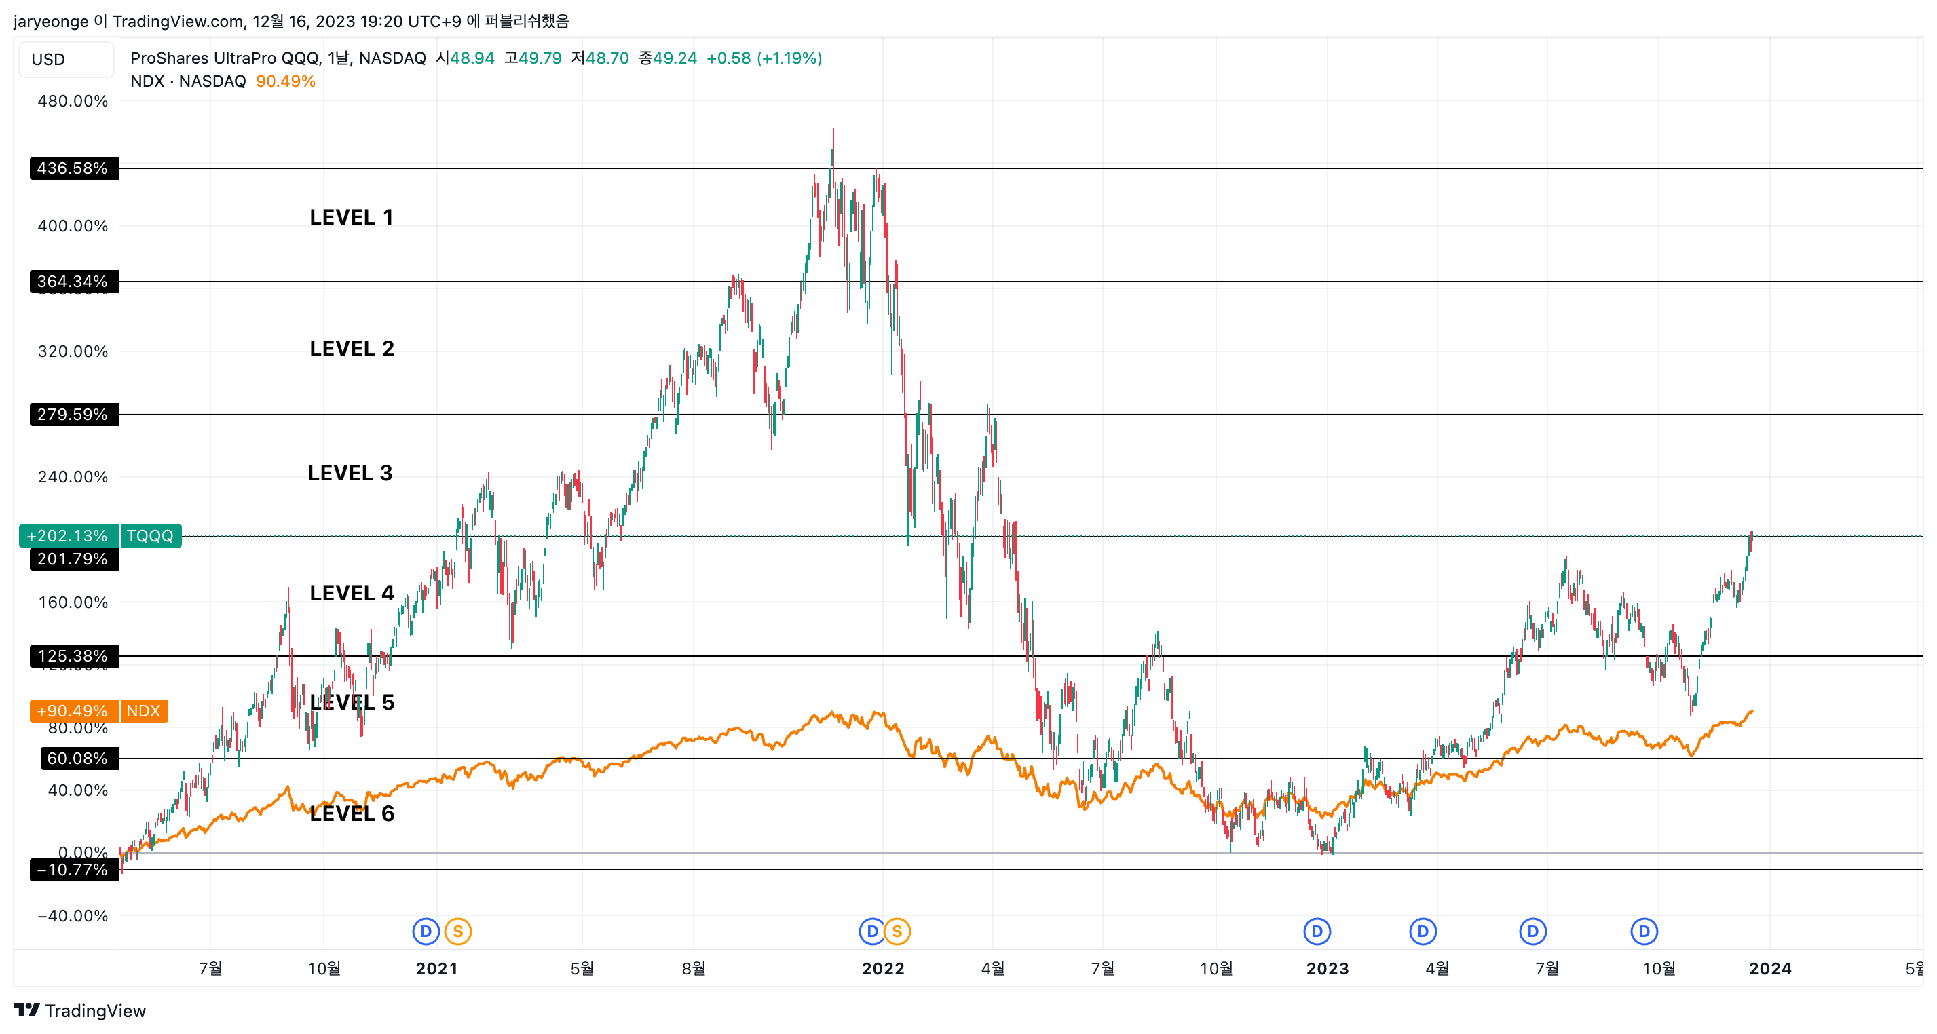Select the green TQQQ price tag
1937x1034 pixels.
pyautogui.click(x=151, y=536)
